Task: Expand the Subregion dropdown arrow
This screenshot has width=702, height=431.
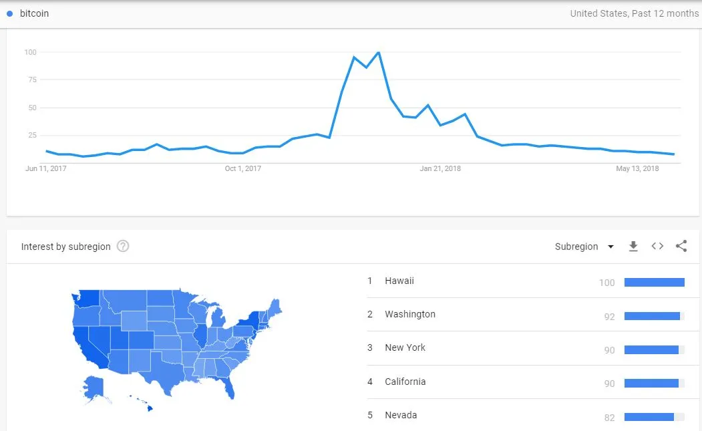Action: [x=610, y=247]
